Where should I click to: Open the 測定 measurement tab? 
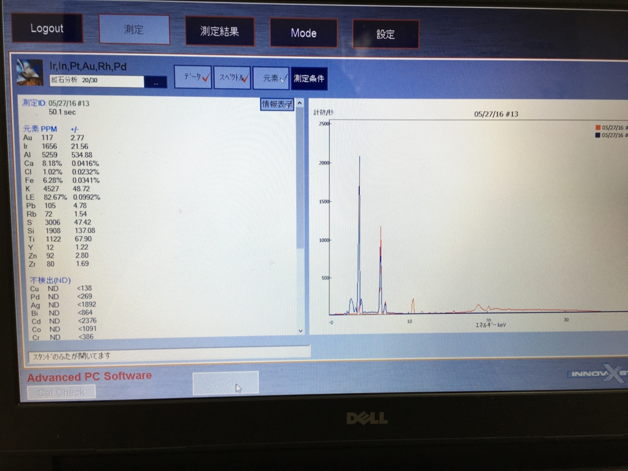pyautogui.click(x=134, y=29)
